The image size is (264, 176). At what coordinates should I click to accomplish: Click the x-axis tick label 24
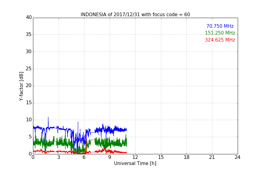(237, 157)
